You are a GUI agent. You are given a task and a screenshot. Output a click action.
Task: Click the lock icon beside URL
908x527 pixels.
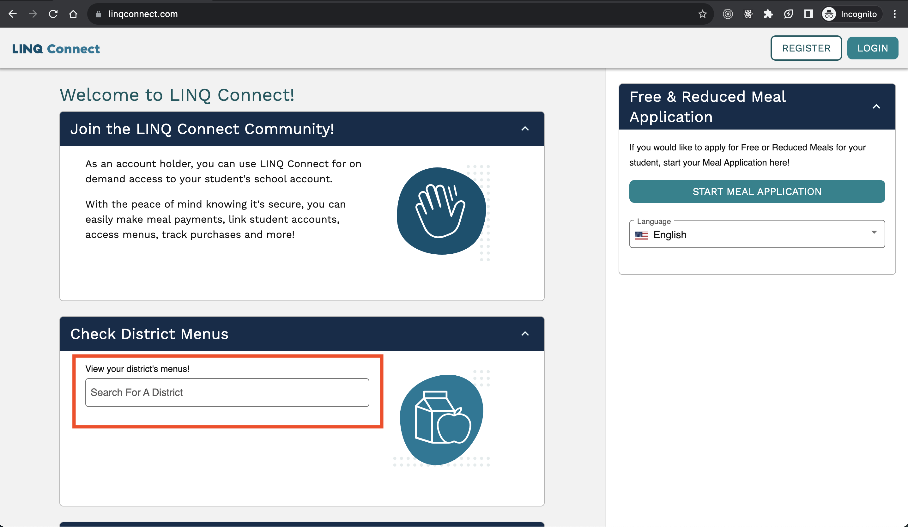[98, 14]
